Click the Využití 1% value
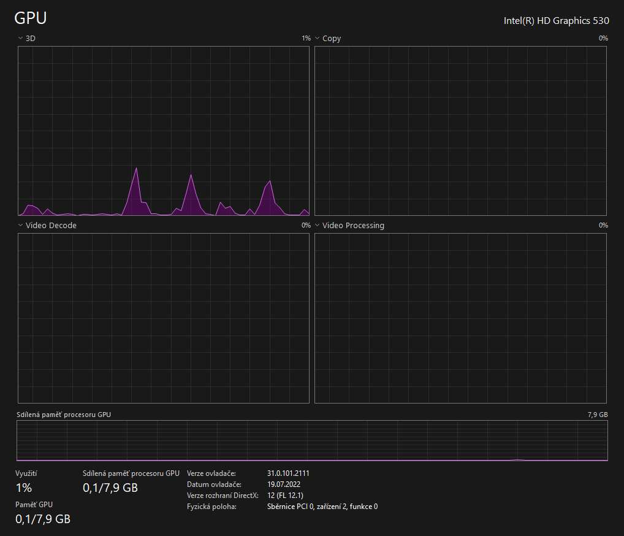 24,488
